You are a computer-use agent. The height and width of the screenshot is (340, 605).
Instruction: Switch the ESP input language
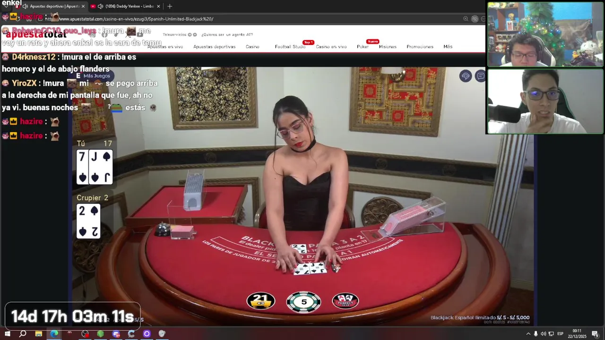560,334
